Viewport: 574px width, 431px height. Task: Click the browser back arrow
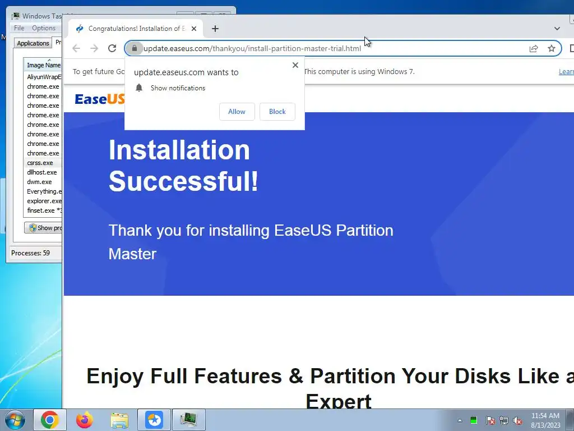click(x=76, y=48)
